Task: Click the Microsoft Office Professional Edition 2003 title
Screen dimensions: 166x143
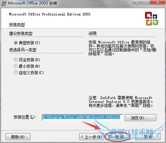Action: (x=50, y=14)
